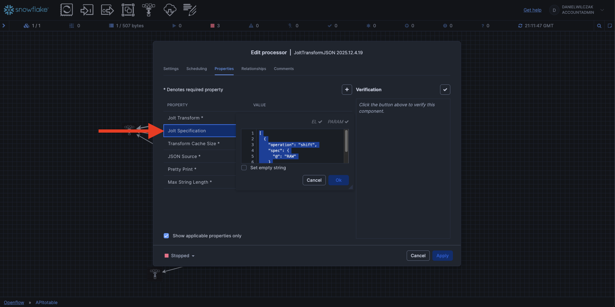This screenshot has width=615, height=307.
Task: Click the Get help link
Action: (x=532, y=10)
